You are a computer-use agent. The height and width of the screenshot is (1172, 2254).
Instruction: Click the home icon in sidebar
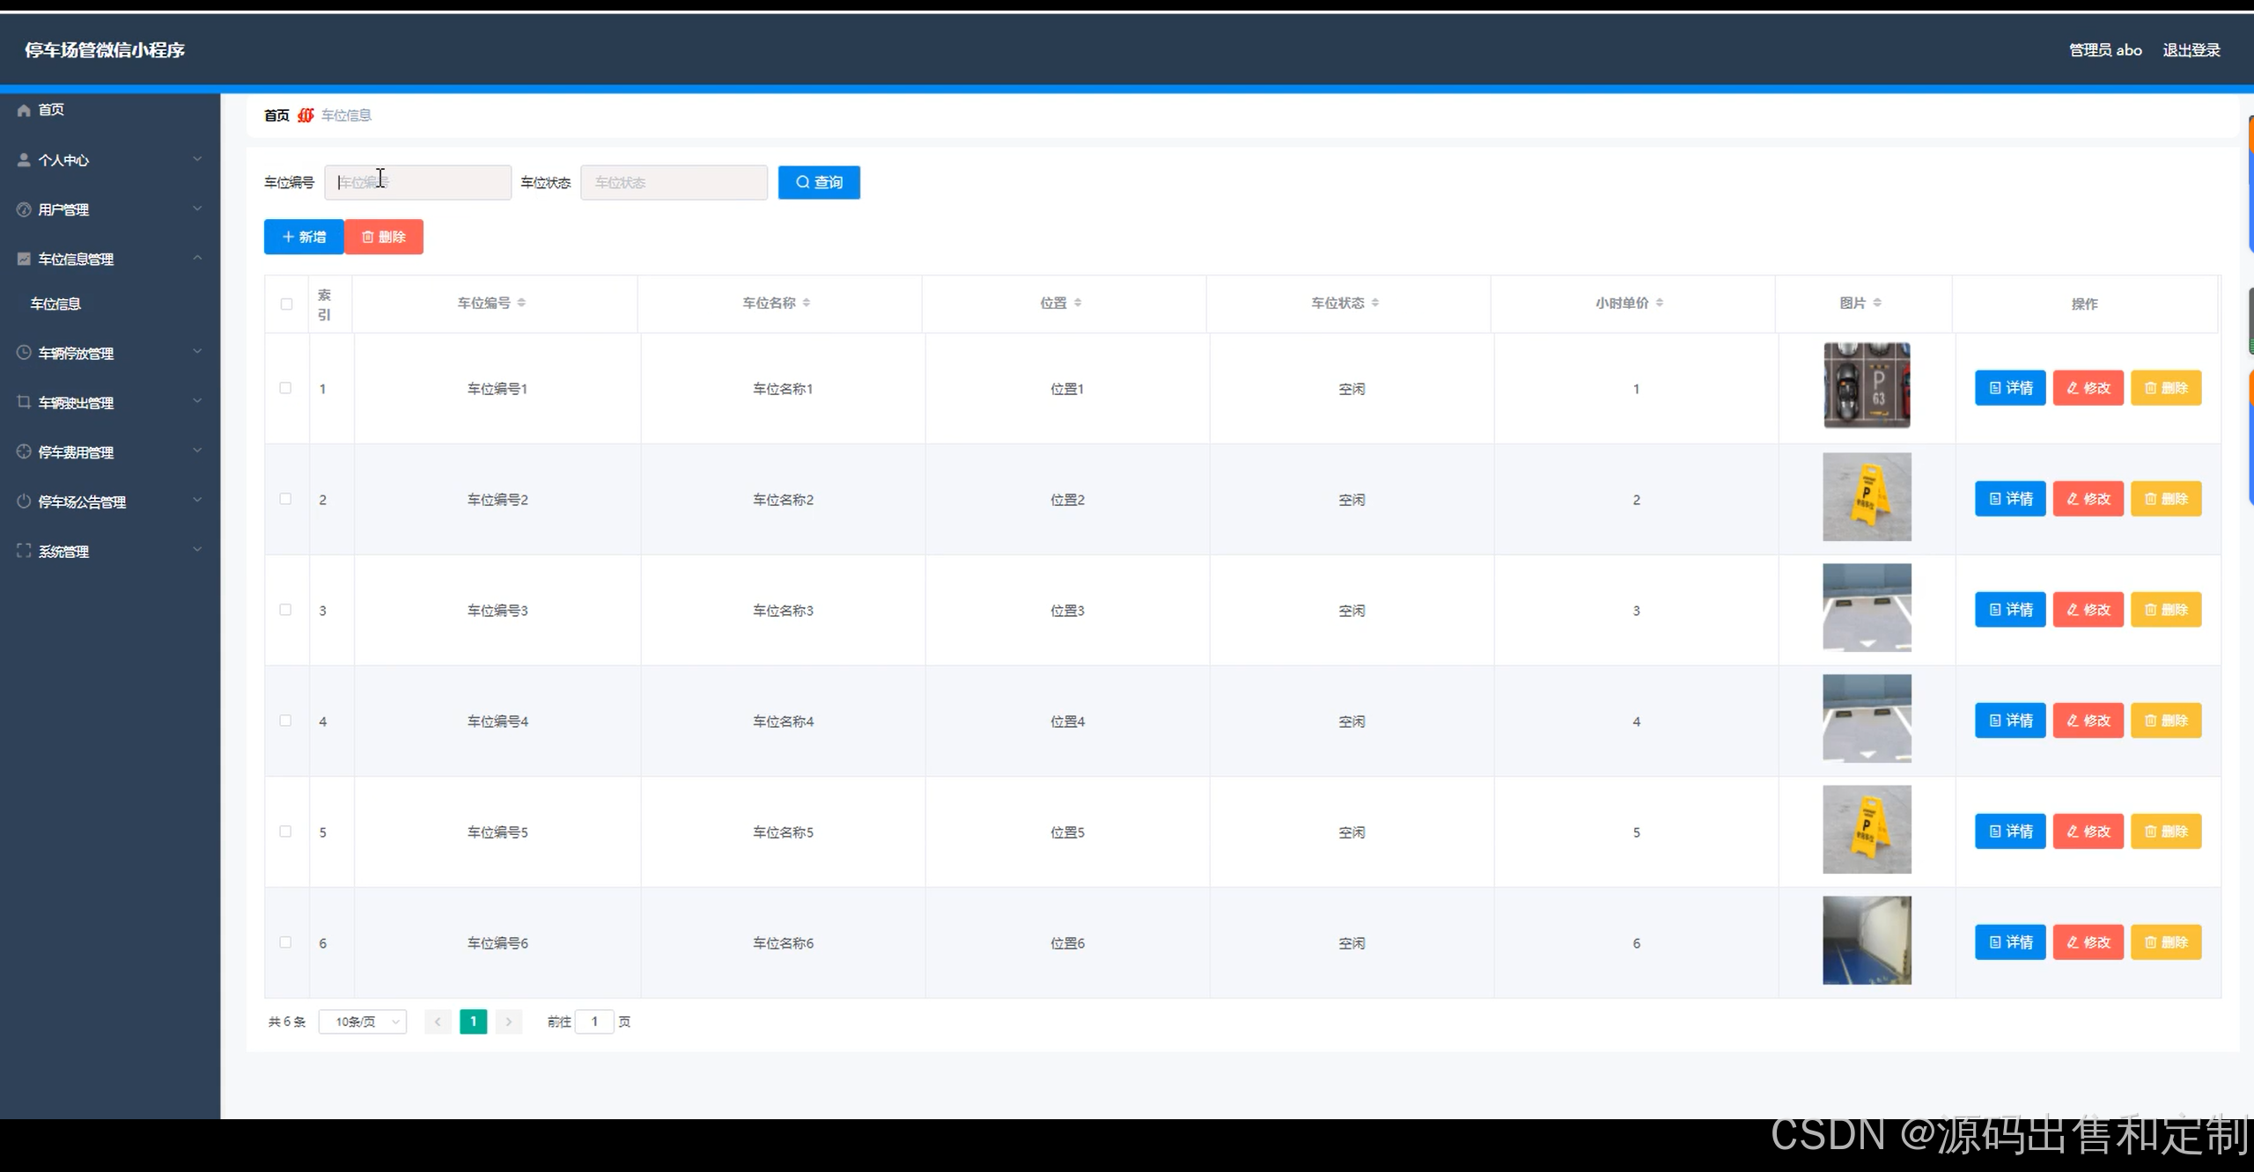(24, 110)
